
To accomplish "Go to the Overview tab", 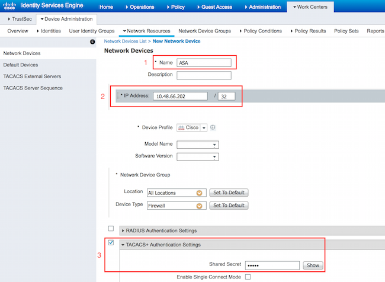I will pyautogui.click(x=18, y=31).
